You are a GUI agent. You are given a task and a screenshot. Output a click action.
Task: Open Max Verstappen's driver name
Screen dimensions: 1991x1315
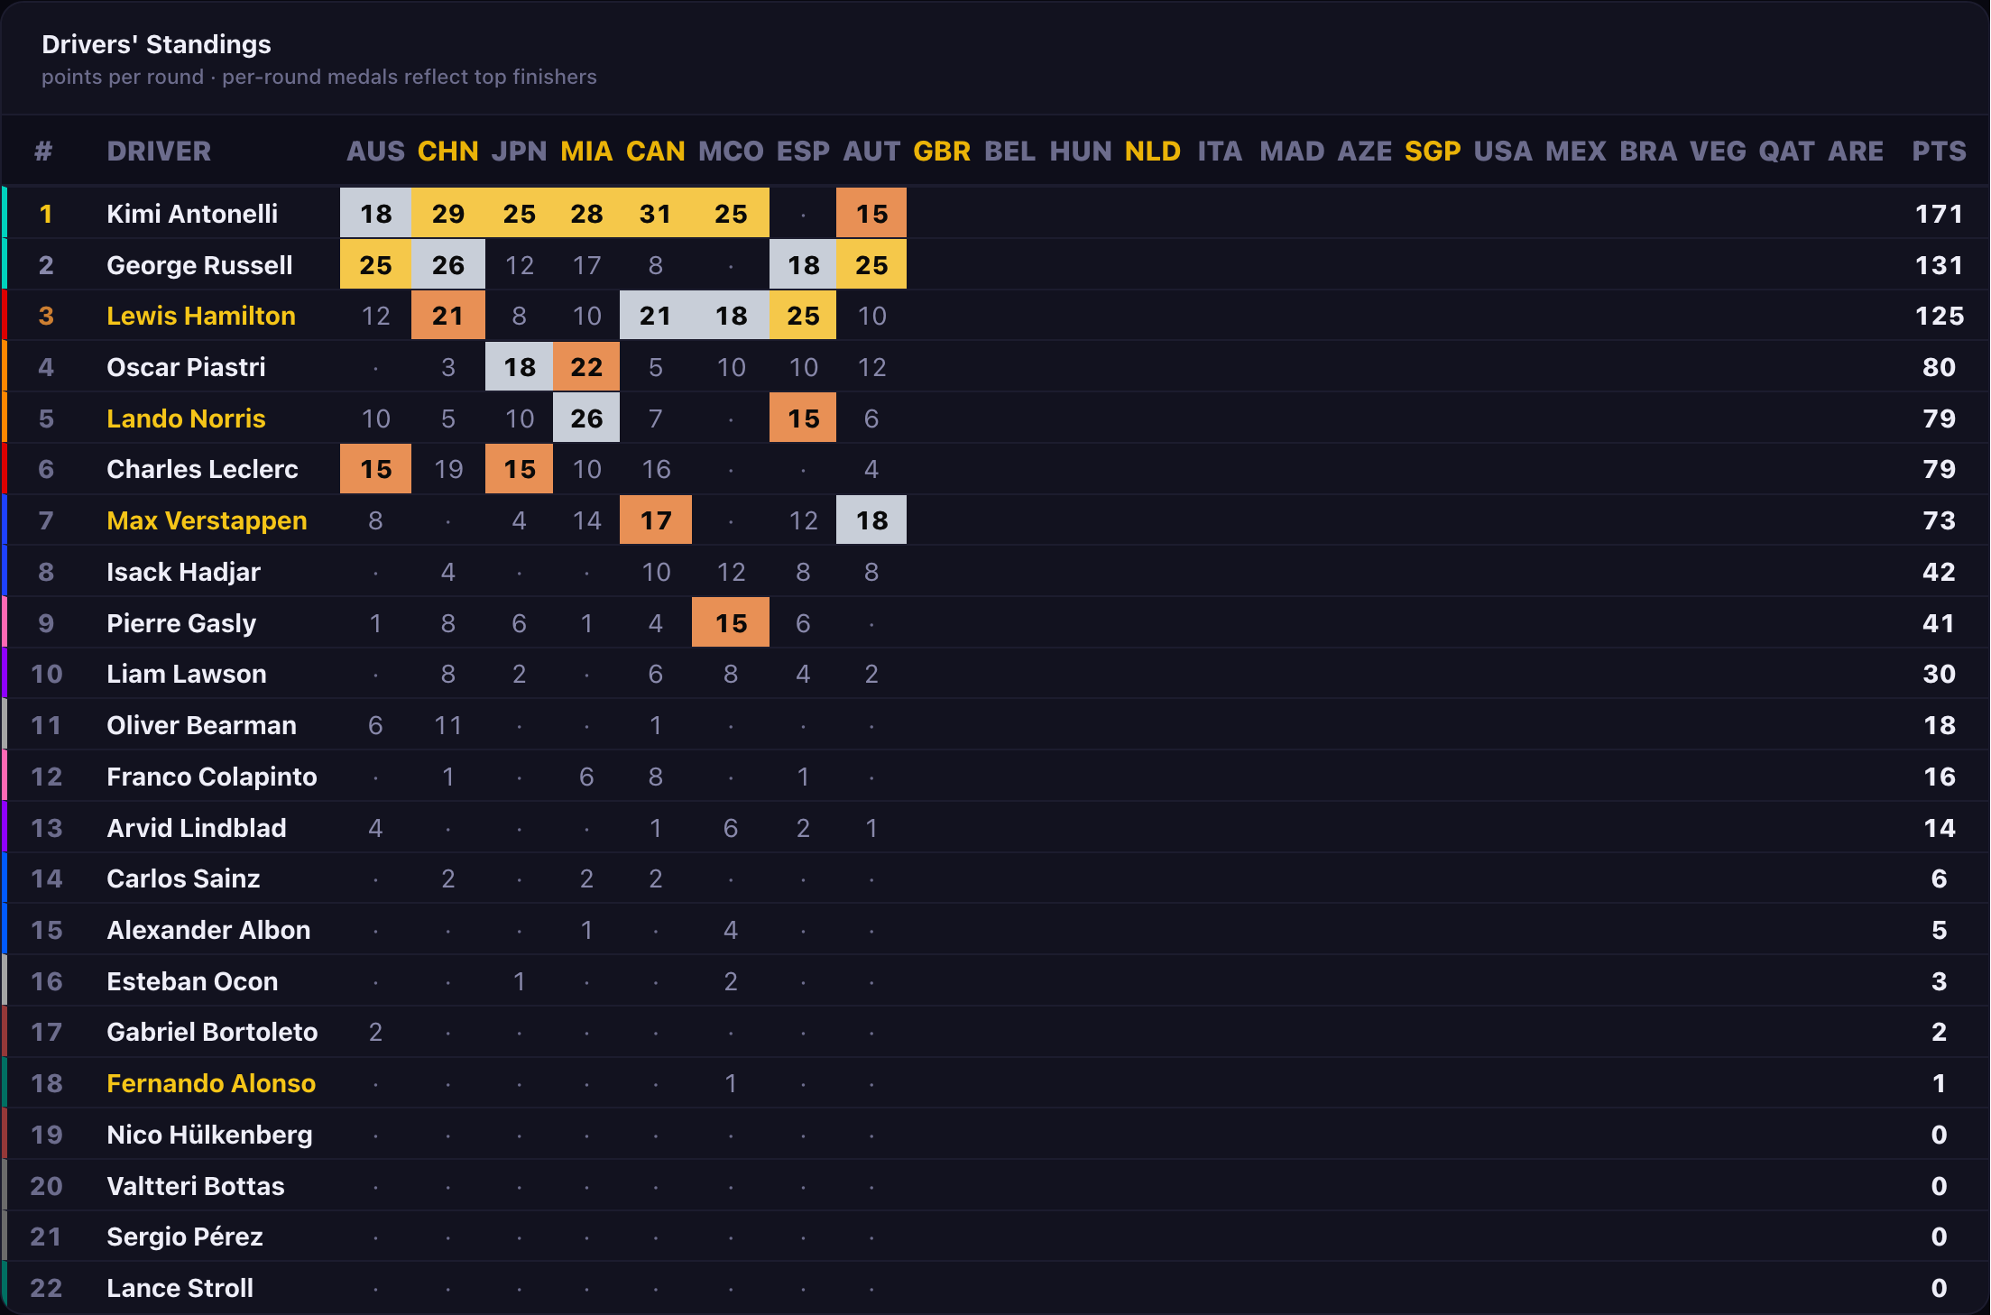207,520
